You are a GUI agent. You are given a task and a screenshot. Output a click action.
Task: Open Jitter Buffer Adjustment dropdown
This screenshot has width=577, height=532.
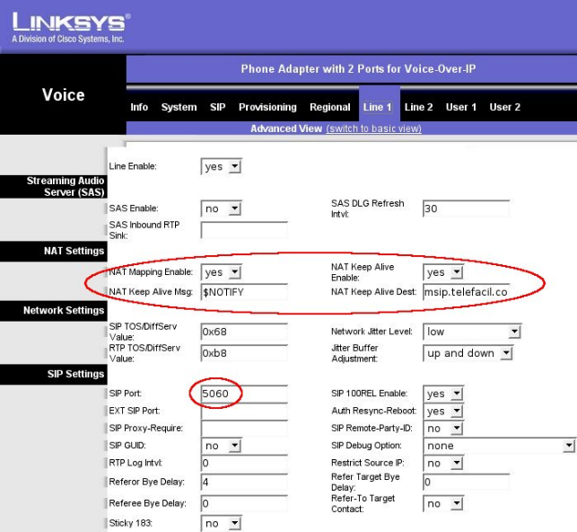pos(468,353)
